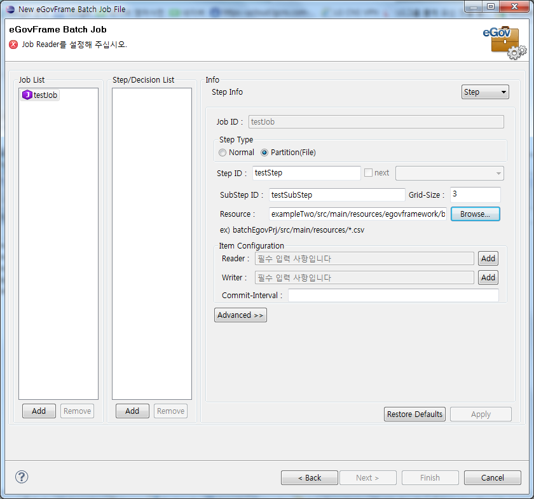
Task: Expand the Advanced >> section
Action: coord(240,315)
